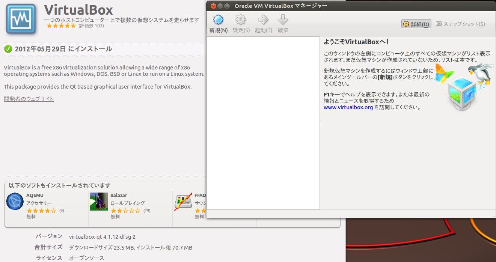Close the VirtualBox Manager window
The image size is (496, 262).
(x=213, y=6)
